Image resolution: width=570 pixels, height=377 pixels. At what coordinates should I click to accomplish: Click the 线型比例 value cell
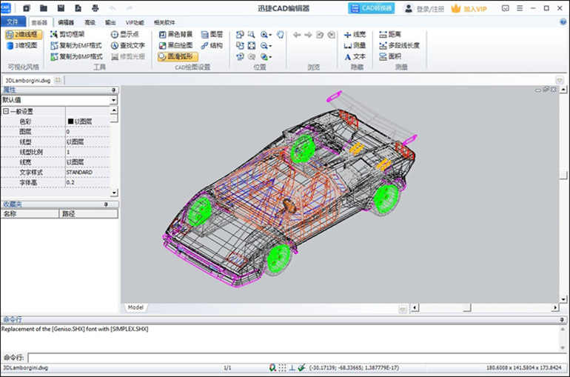coord(87,152)
